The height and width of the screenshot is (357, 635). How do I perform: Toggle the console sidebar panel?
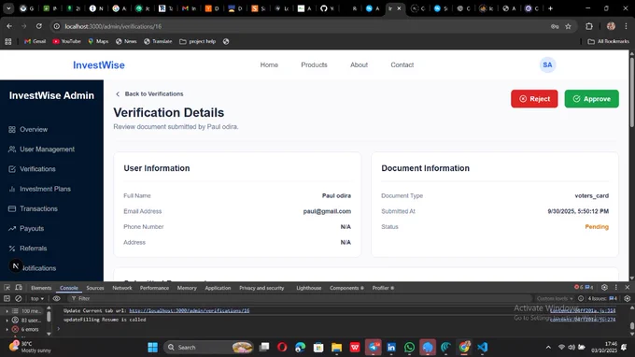pos(7,299)
